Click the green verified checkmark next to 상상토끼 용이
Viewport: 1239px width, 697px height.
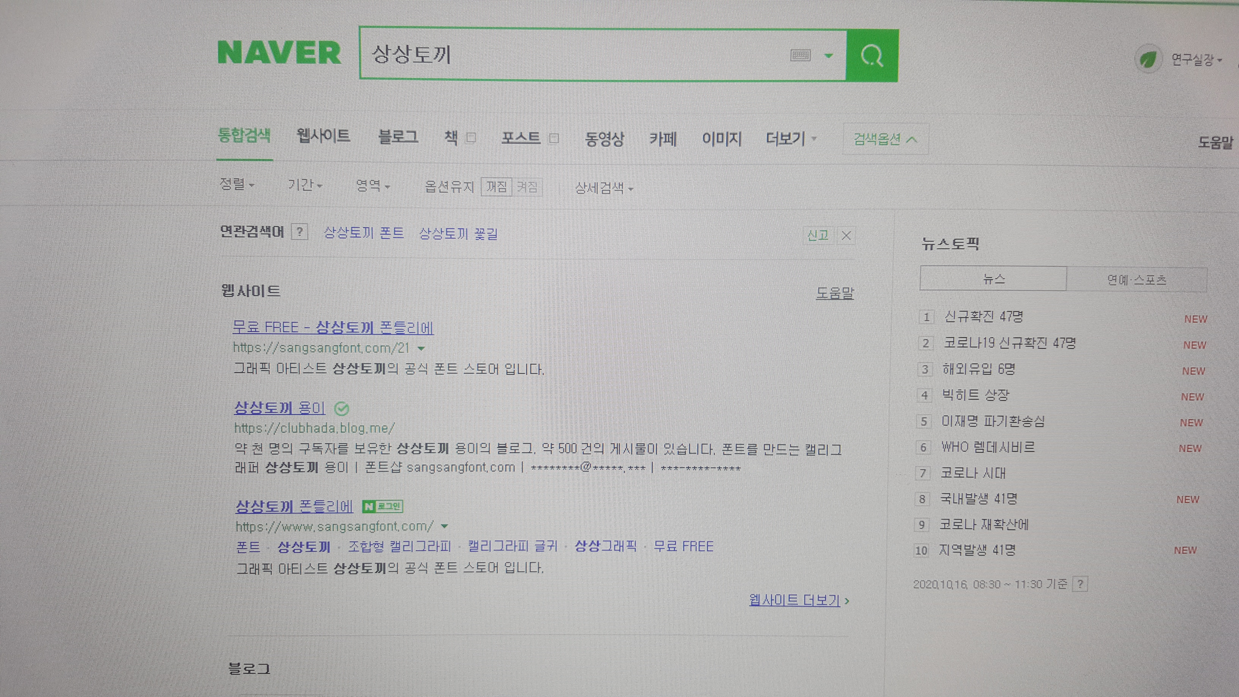coord(342,409)
